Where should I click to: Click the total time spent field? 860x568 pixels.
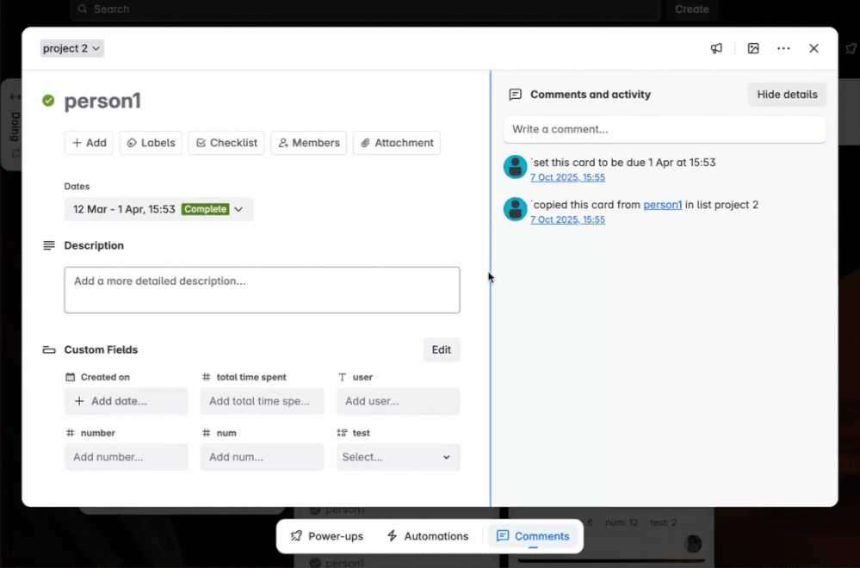(x=263, y=401)
